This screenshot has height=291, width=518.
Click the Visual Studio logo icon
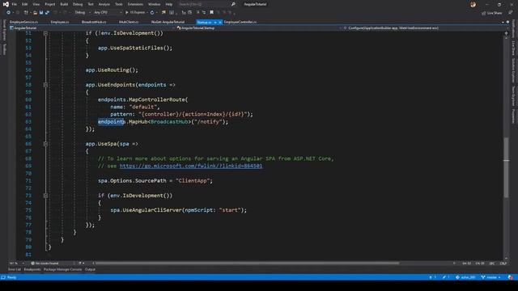pos(6,4)
